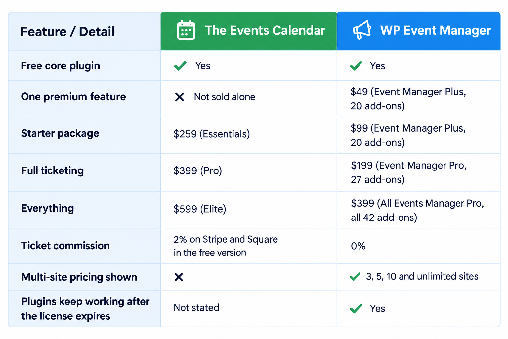
Task: Click the checkmark beside "3, 5, 10 and unlimited sites"
Action: pyautogui.click(x=355, y=276)
